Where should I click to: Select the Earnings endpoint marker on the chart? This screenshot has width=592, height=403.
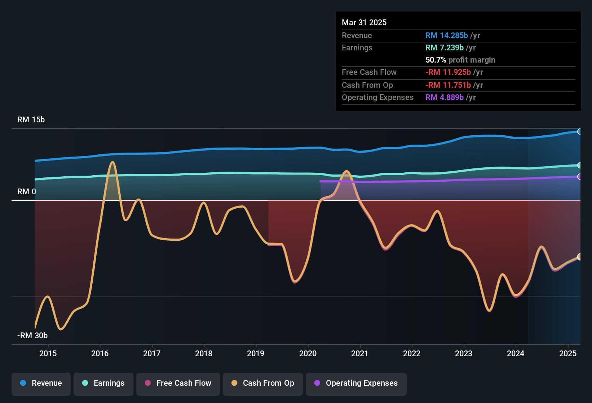point(580,165)
